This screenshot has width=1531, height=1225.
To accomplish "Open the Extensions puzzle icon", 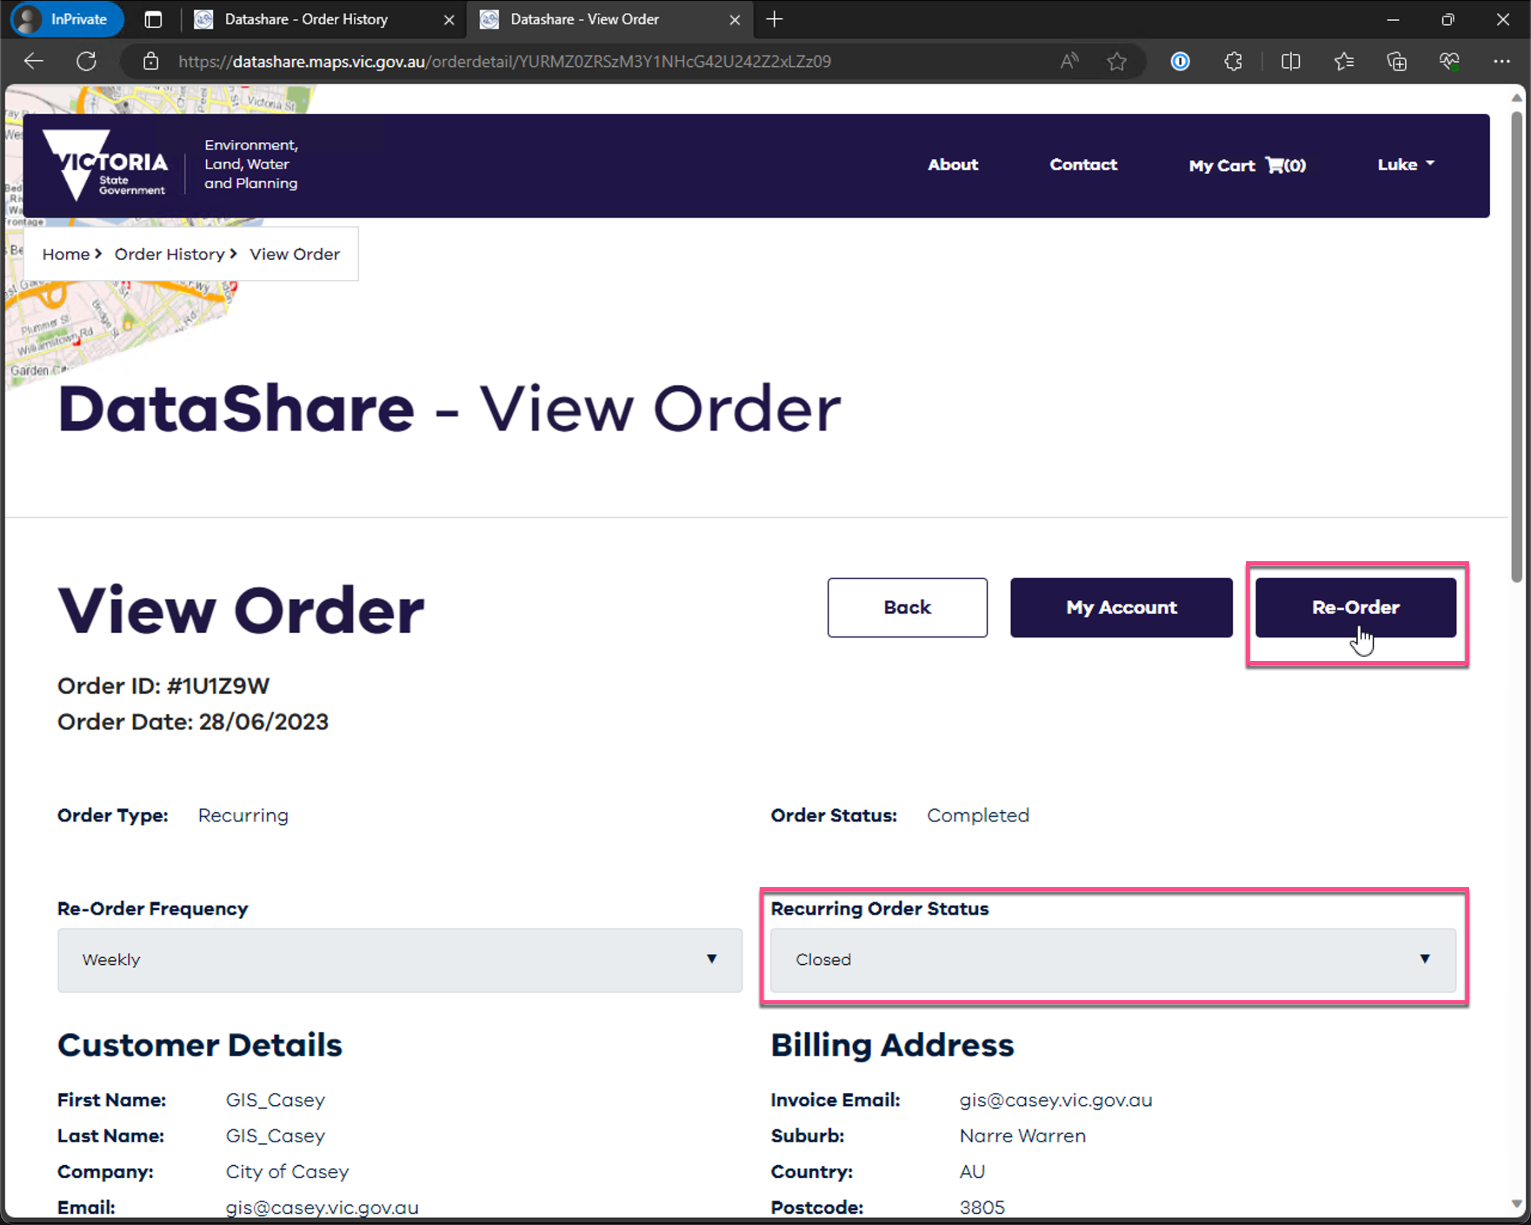I will (x=1233, y=62).
